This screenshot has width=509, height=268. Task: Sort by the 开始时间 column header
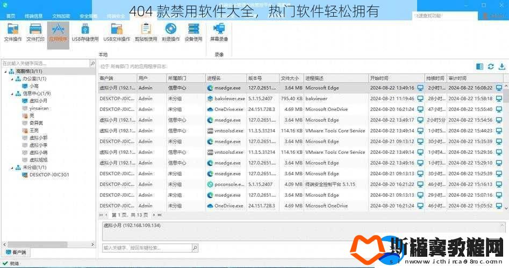click(397, 78)
